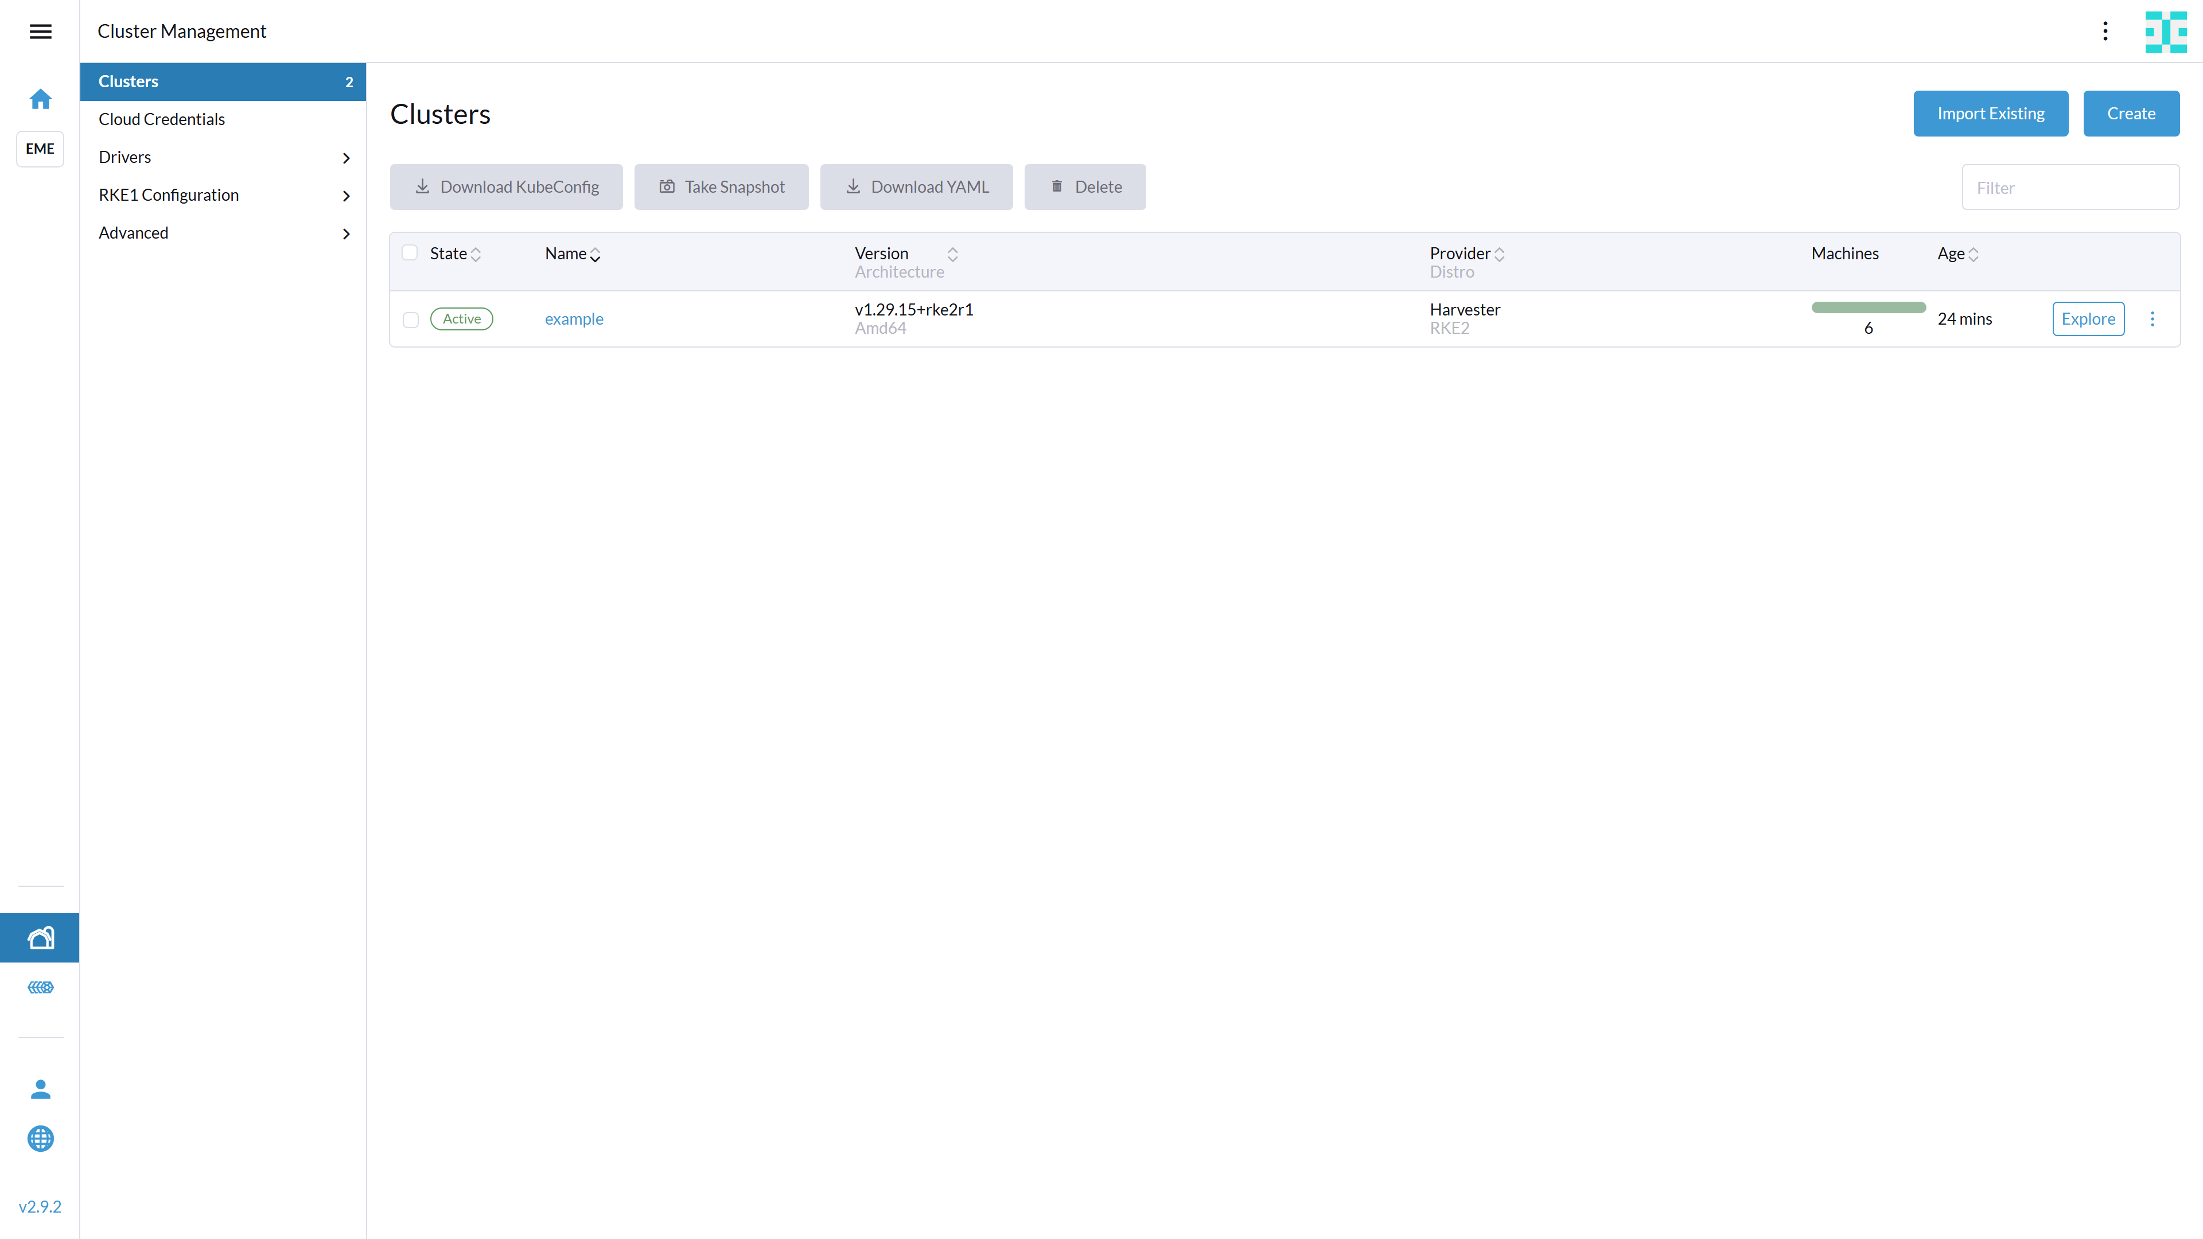
Task: Click the Virtualization Management sidebar icon
Action: click(40, 988)
